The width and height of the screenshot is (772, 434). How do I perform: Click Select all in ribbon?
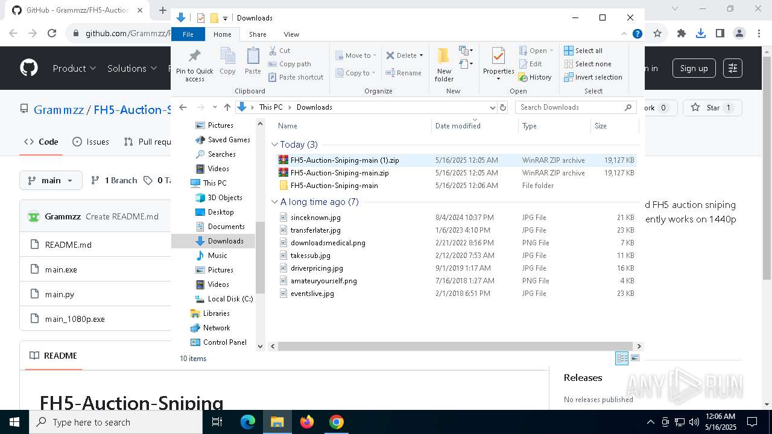(x=583, y=51)
